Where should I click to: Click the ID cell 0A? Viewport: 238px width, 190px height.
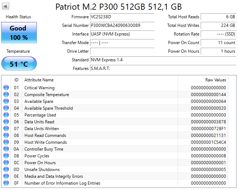(x=17, y=149)
